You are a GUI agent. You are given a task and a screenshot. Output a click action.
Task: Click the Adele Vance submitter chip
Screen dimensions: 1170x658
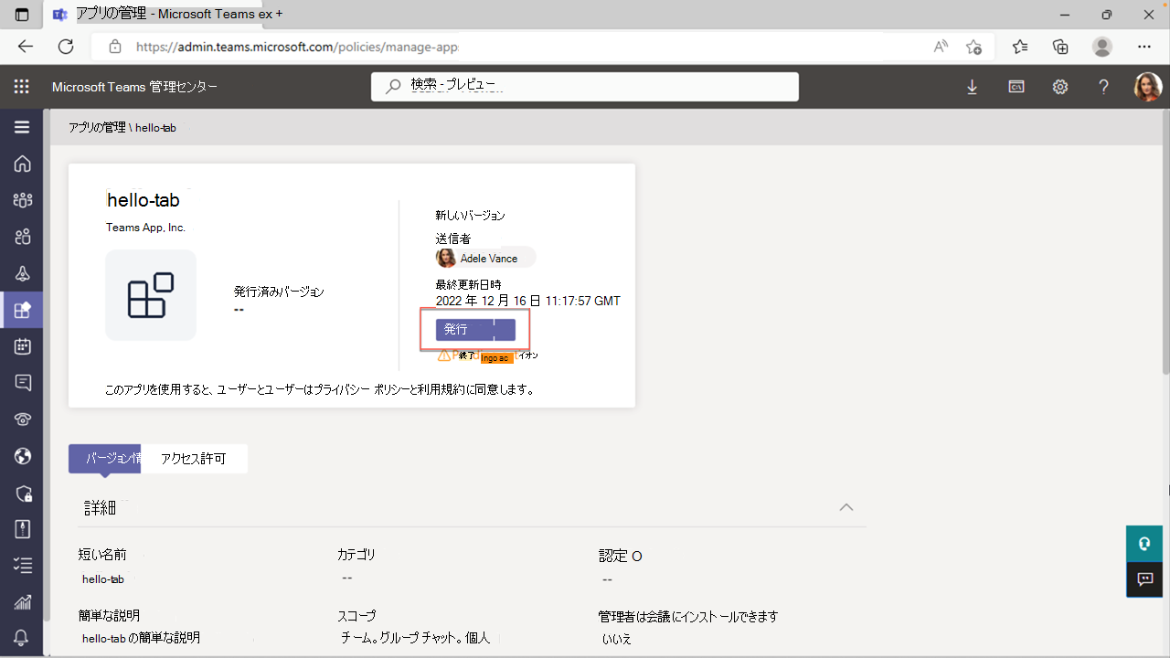click(485, 258)
